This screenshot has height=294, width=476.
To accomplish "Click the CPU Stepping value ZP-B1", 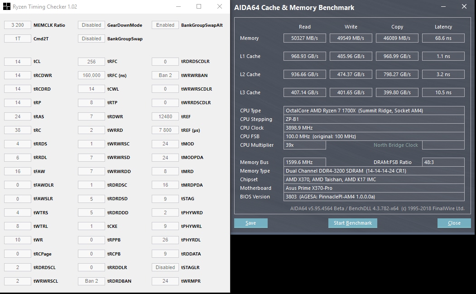I will 374,119.
